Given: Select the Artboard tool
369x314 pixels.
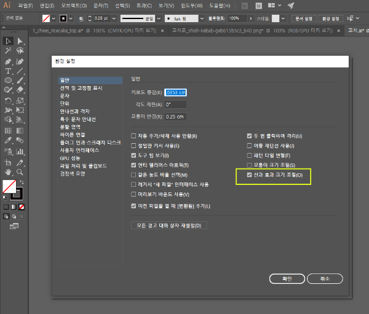Looking at the screenshot, I should click(x=8, y=162).
